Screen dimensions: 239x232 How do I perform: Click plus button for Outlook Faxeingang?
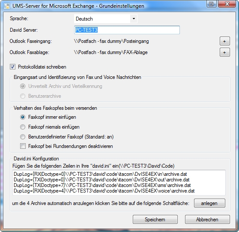[x=225, y=41]
